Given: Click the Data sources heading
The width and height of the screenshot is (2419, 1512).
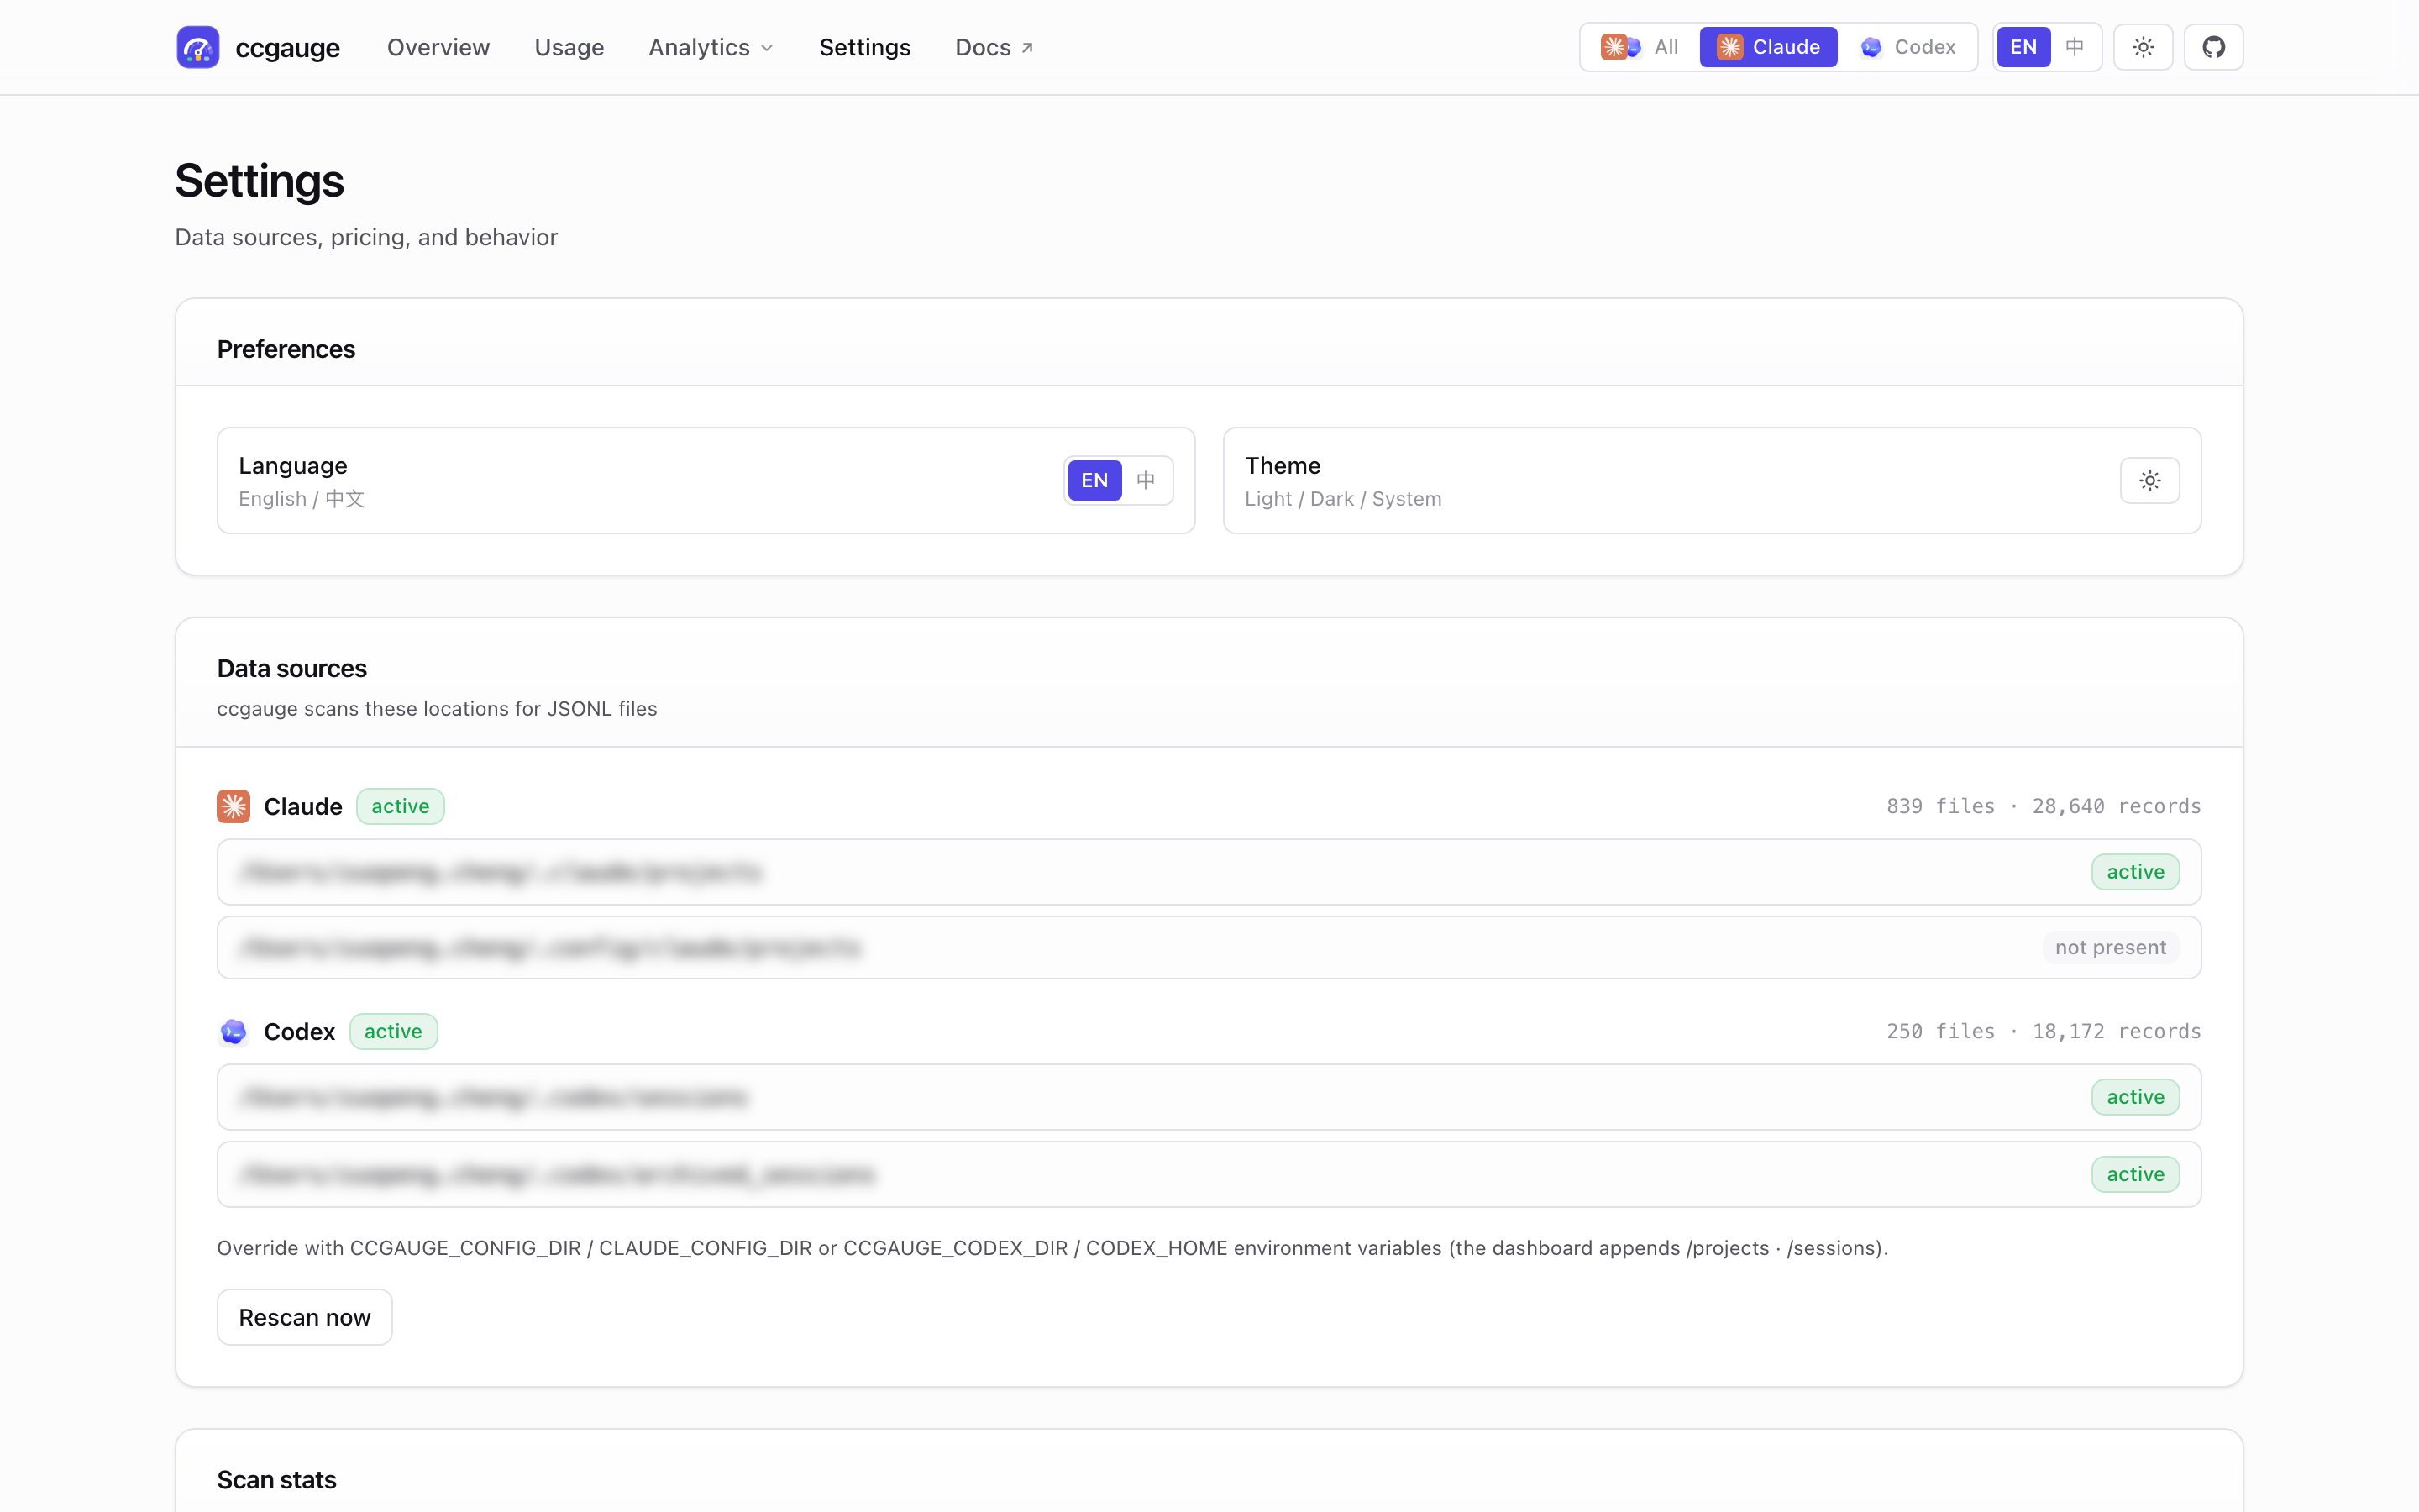Looking at the screenshot, I should 292,668.
